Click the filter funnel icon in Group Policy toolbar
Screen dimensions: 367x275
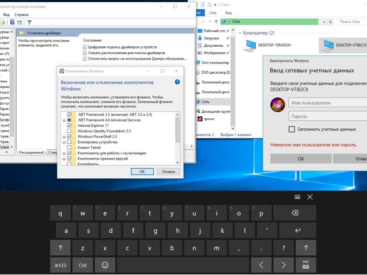pos(29,22)
